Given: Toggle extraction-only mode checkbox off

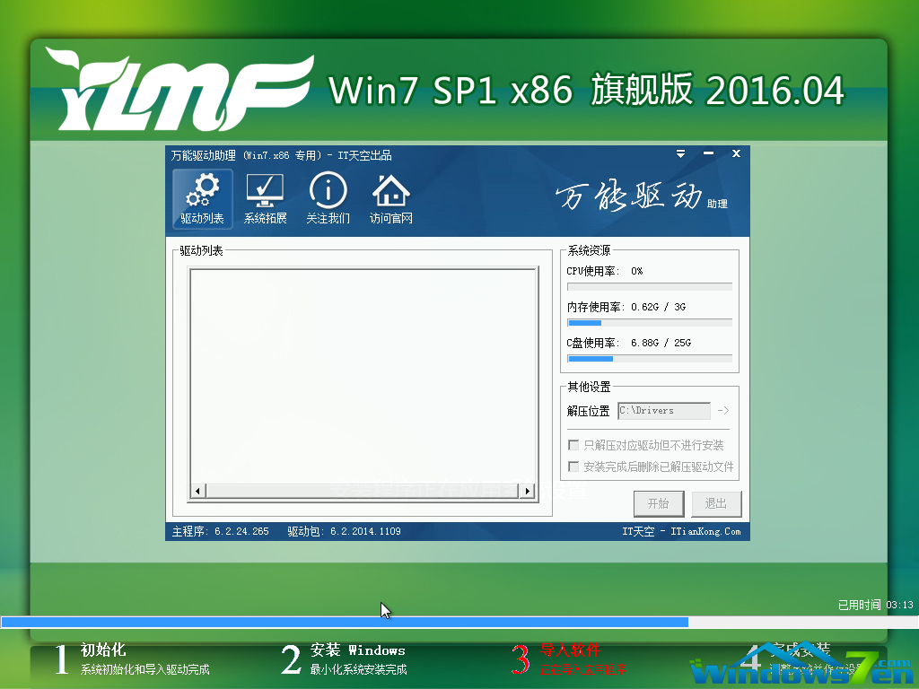Looking at the screenshot, I should [573, 444].
